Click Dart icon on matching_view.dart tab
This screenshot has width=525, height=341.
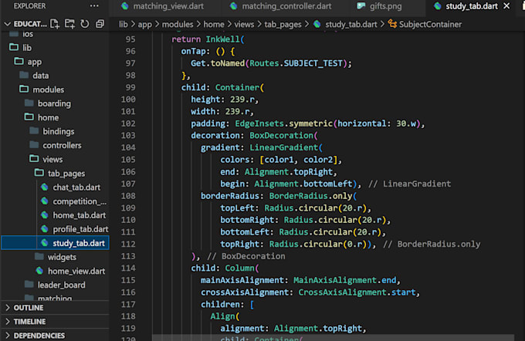click(x=125, y=6)
